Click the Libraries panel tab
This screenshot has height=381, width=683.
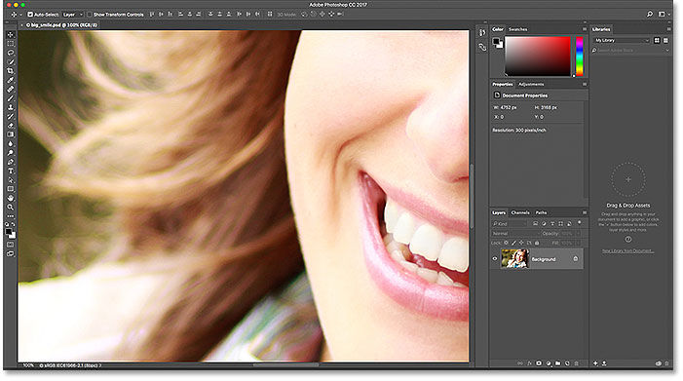coord(601,29)
